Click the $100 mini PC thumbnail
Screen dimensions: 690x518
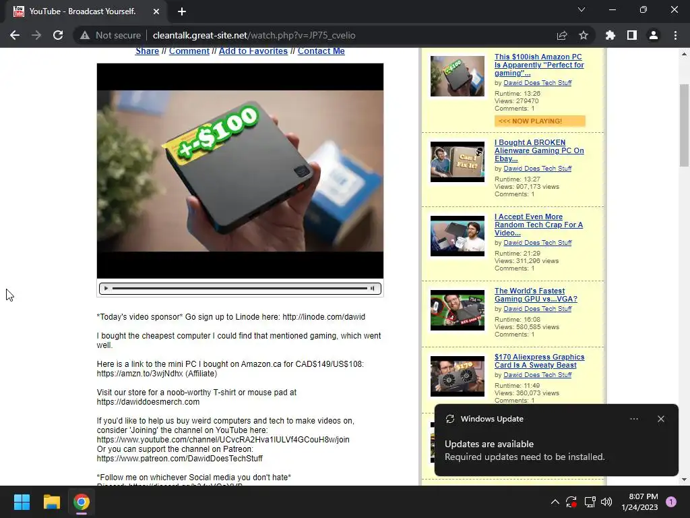458,76
